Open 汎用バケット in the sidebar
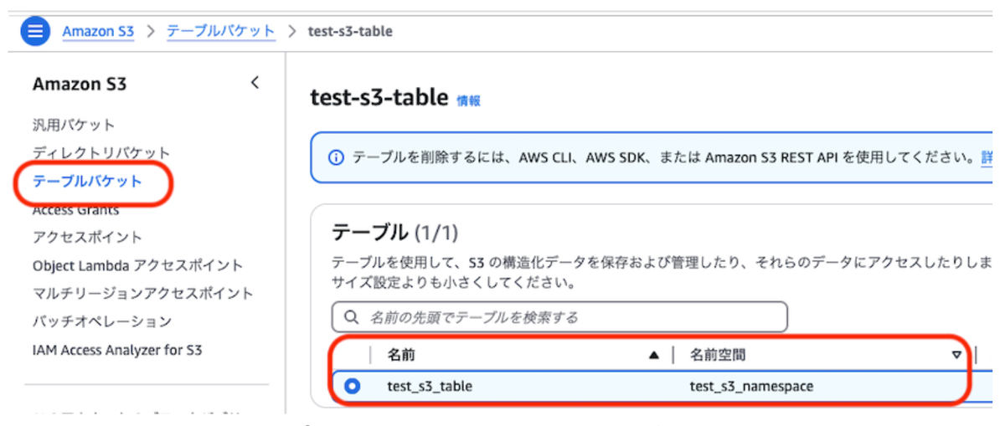Screen dimensions: 1005x426 (x=74, y=125)
